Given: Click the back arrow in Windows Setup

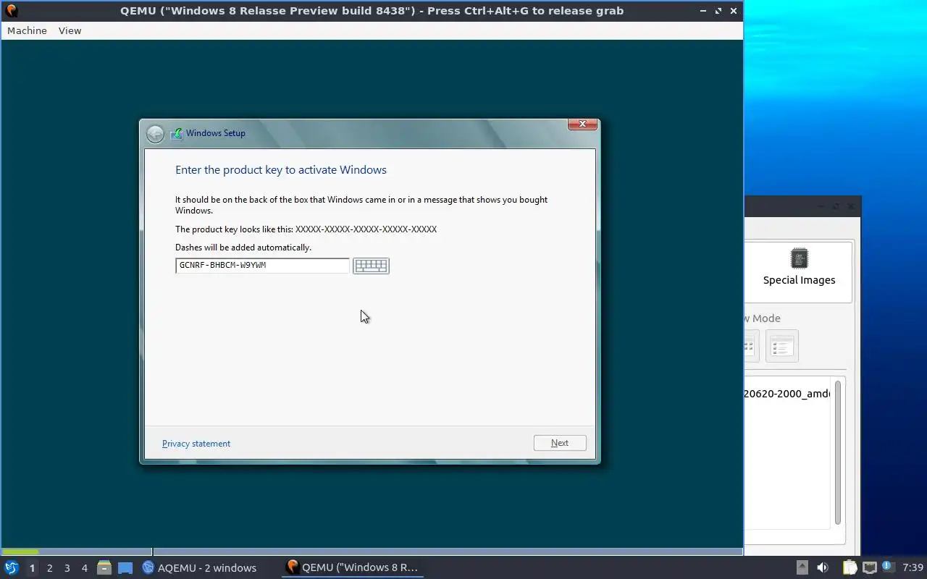Looking at the screenshot, I should coord(155,134).
